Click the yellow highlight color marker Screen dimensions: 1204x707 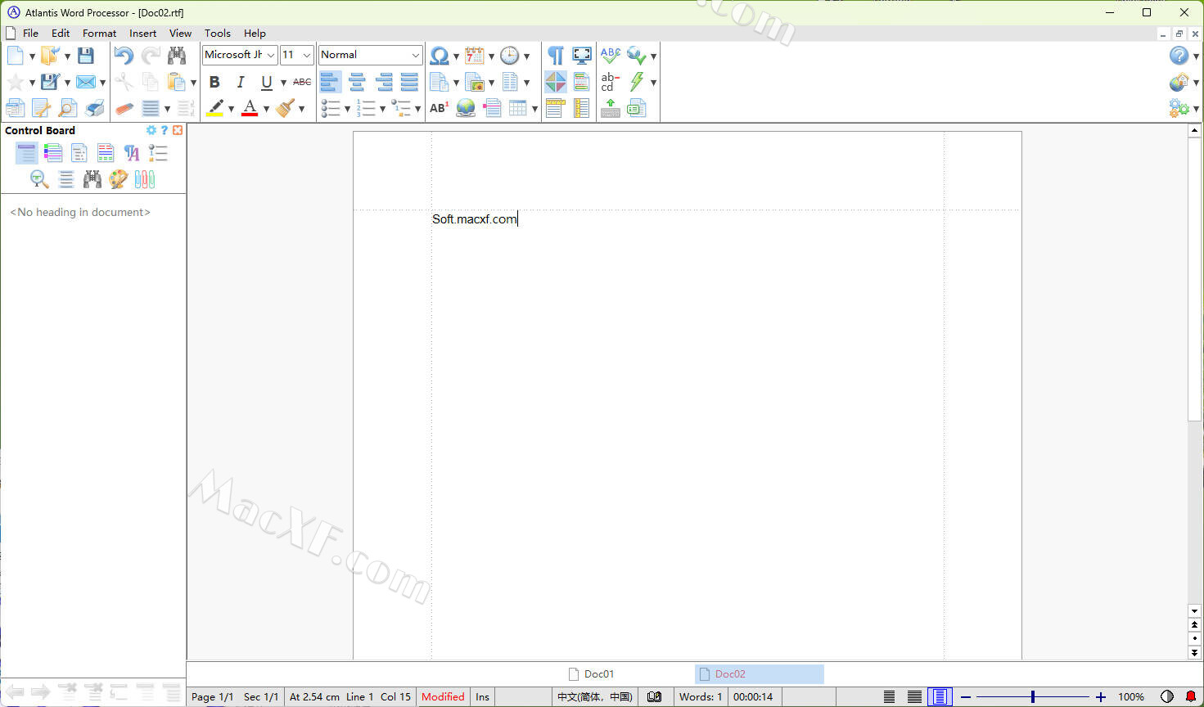click(215, 108)
